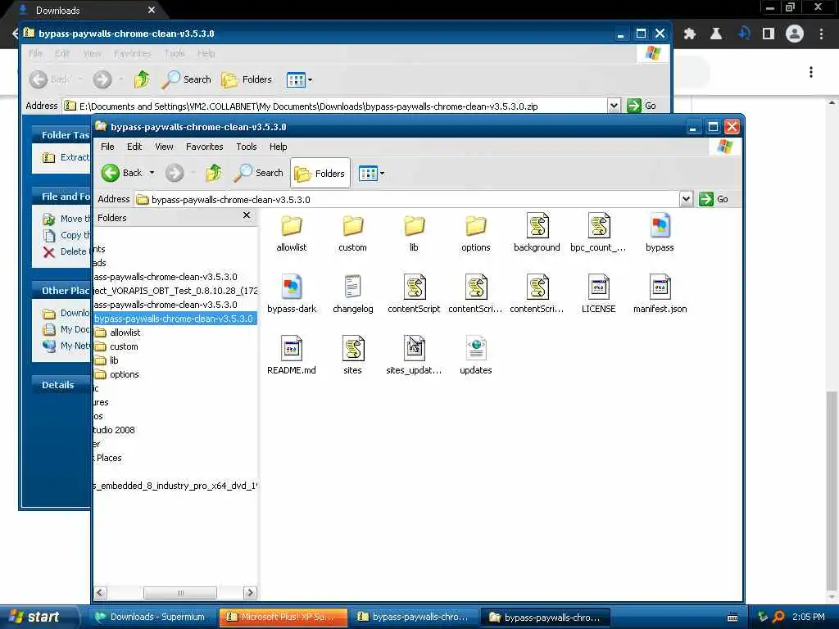This screenshot has width=839, height=629.
Task: Select the bypass-dark image file icon
Action: coord(292,287)
